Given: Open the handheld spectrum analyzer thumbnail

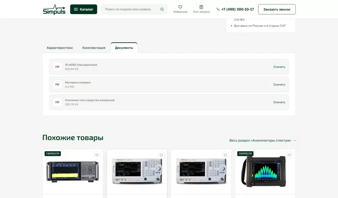Looking at the screenshot, I should 264,171.
